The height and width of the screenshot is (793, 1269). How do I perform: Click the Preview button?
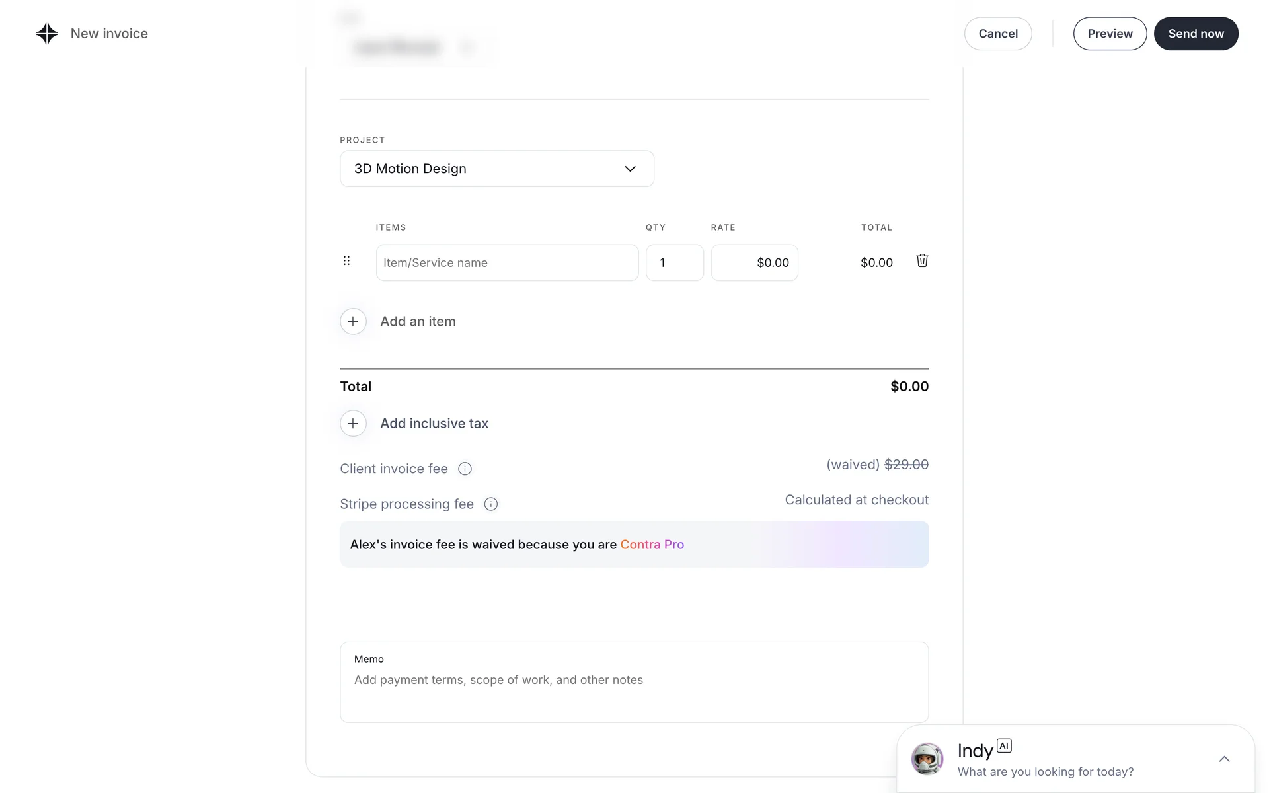click(1110, 34)
